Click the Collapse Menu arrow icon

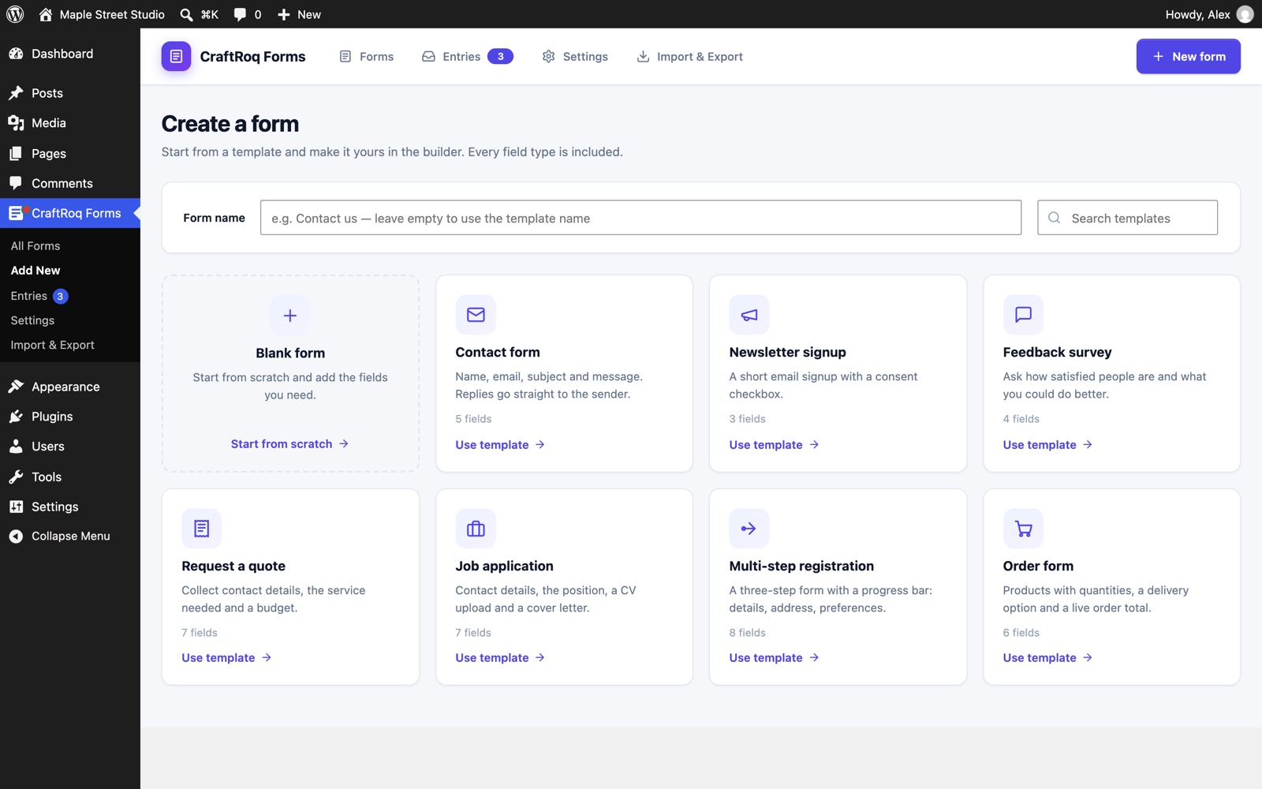16,537
